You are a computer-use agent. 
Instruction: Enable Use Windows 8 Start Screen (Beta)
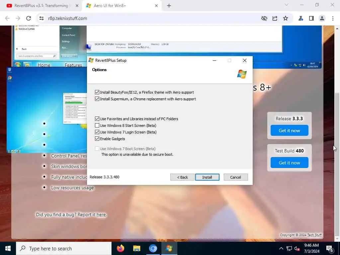pos(97,125)
